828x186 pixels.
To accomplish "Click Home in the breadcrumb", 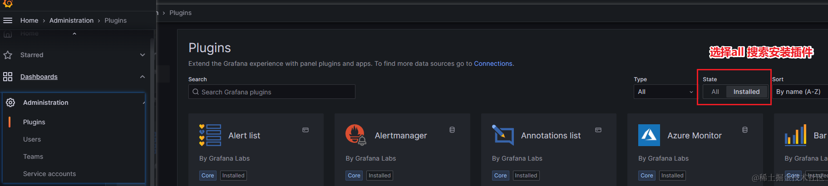I will [29, 20].
